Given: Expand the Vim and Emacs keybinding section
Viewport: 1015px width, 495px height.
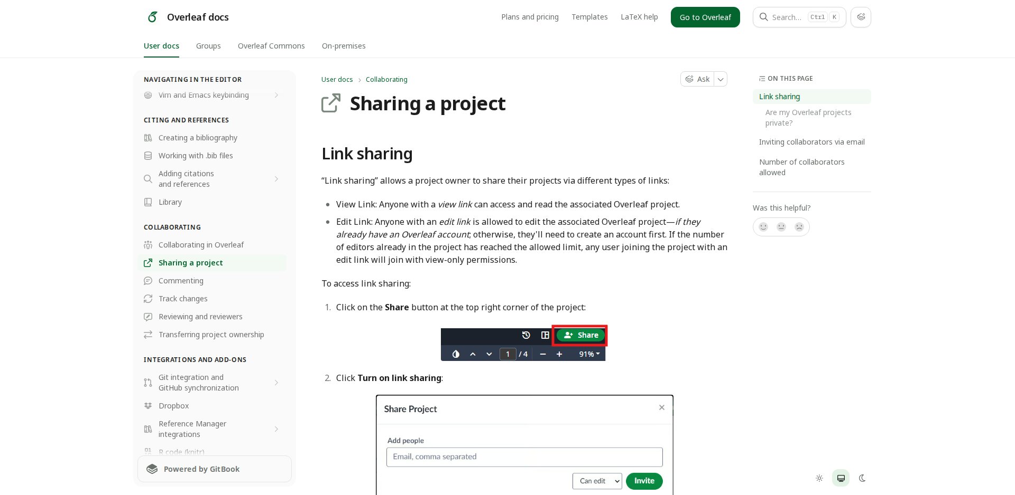Looking at the screenshot, I should coord(276,95).
